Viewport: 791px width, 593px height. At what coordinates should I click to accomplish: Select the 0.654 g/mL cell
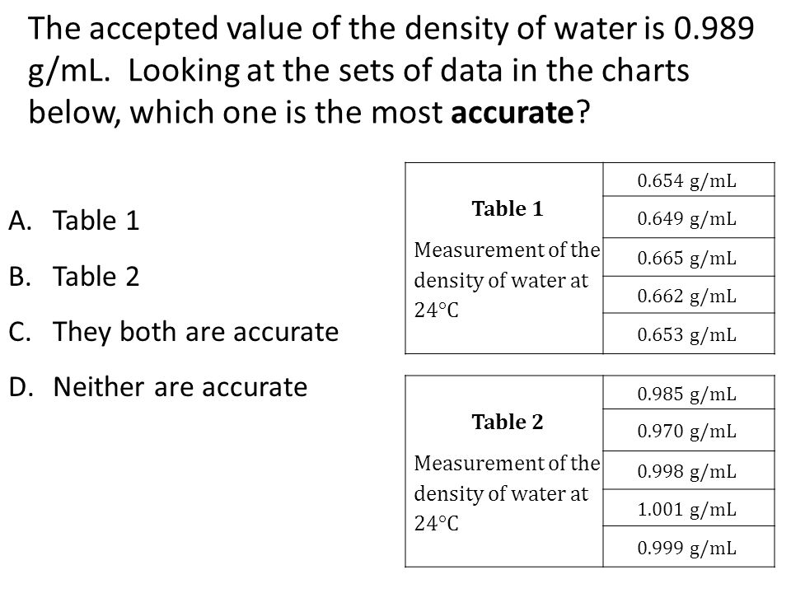pos(689,180)
